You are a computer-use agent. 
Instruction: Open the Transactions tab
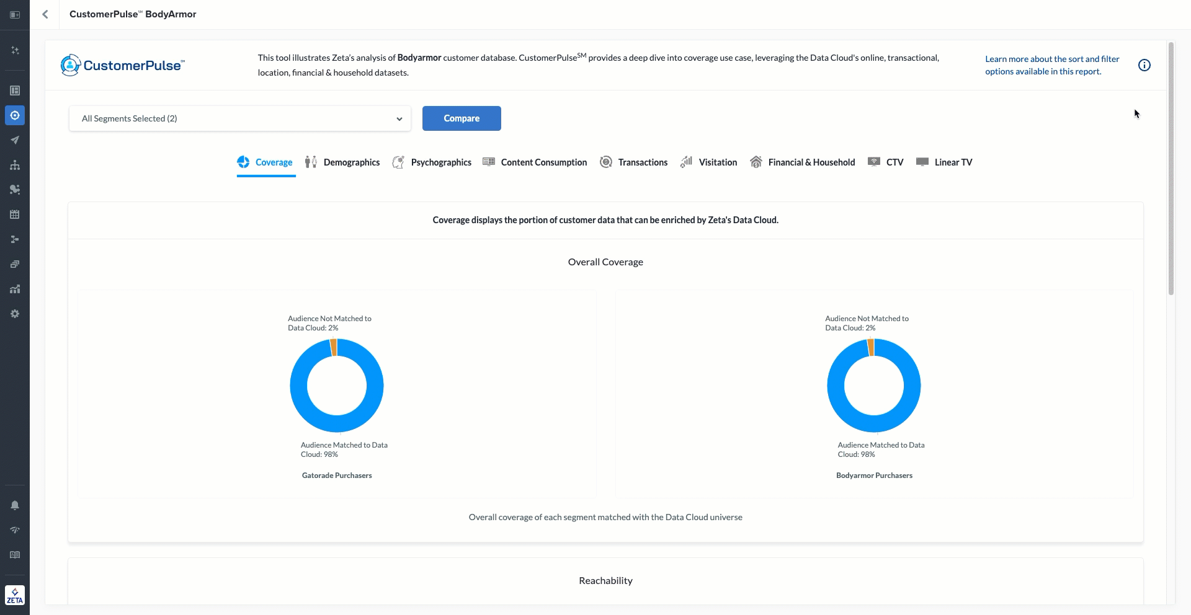click(x=634, y=162)
